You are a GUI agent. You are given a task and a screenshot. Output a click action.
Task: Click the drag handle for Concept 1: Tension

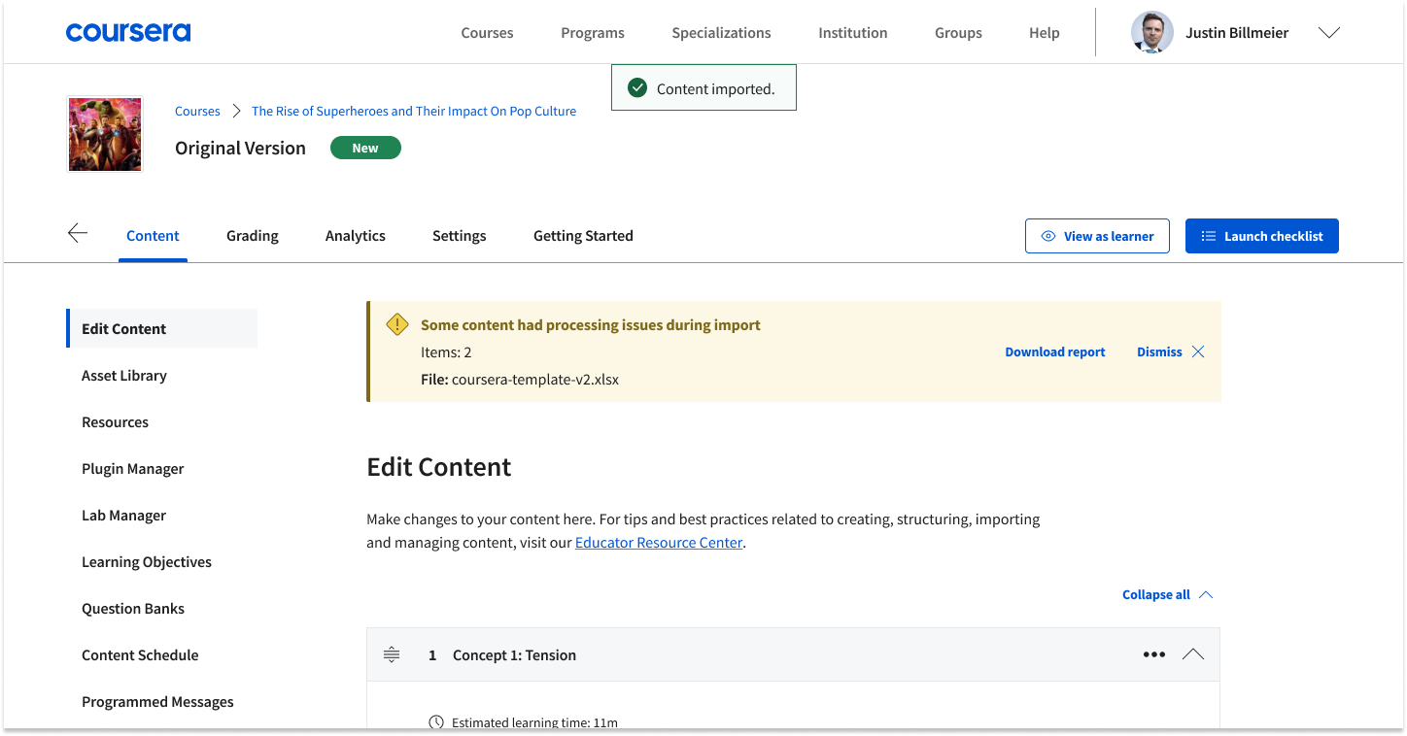pyautogui.click(x=392, y=654)
